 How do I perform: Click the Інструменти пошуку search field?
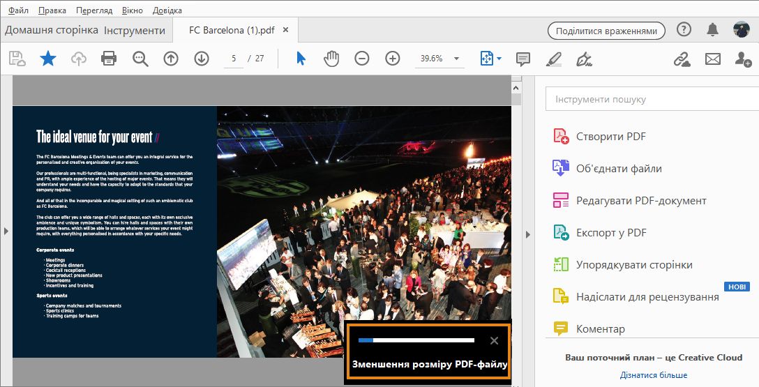(652, 99)
